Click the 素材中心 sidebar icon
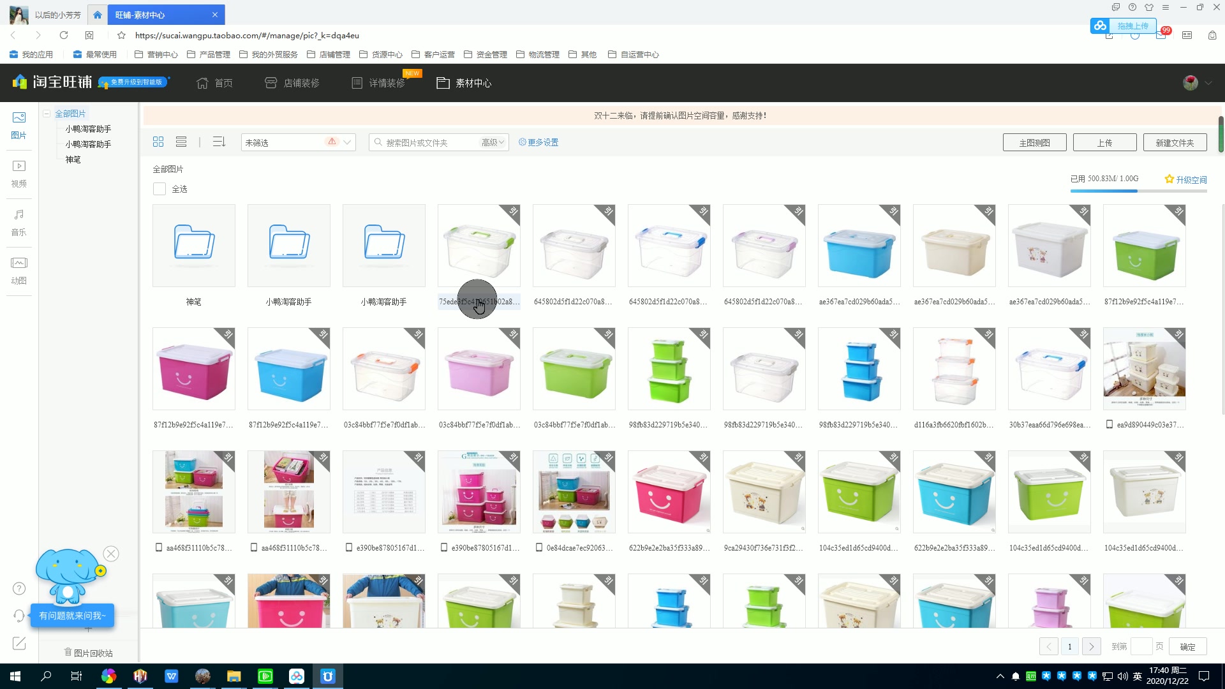 pyautogui.click(x=464, y=82)
